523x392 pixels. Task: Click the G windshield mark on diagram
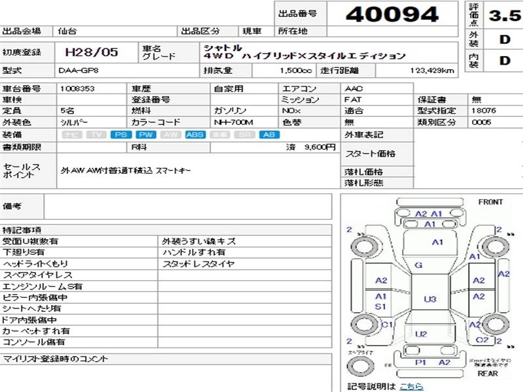pos(418,265)
